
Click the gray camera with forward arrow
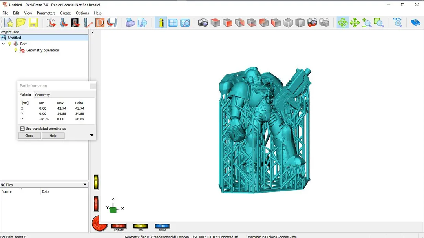click(324, 23)
